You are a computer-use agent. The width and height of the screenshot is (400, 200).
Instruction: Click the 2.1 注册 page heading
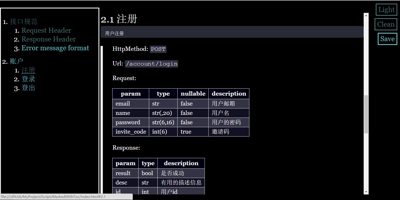pyautogui.click(x=119, y=19)
